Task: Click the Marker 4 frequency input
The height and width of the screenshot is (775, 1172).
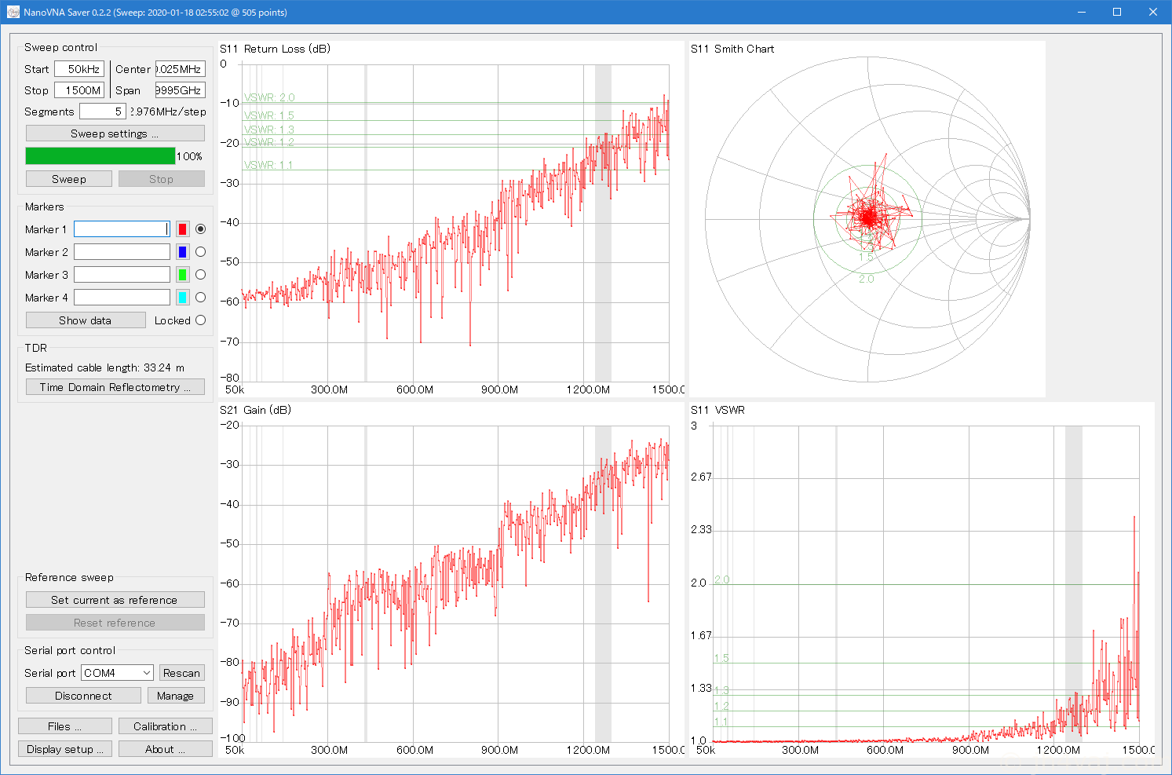Action: (x=122, y=298)
